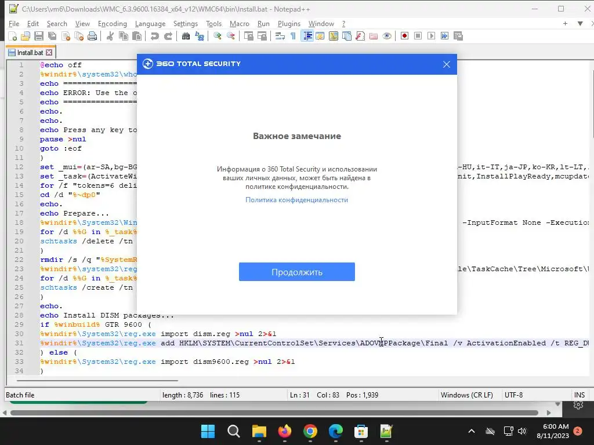The width and height of the screenshot is (594, 445).
Task: Click the plus button in the menu bar
Action: point(565,23)
